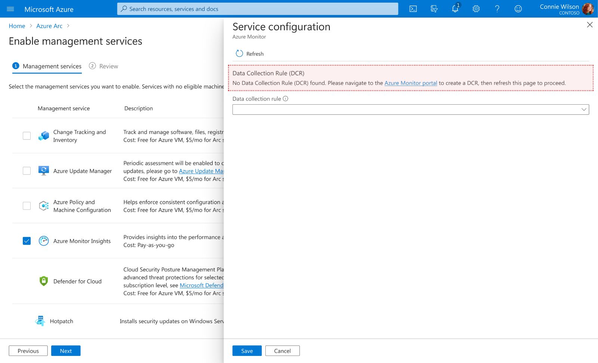Viewport: 598px width, 363px height.
Task: Switch to the Review step tab
Action: tap(104, 66)
